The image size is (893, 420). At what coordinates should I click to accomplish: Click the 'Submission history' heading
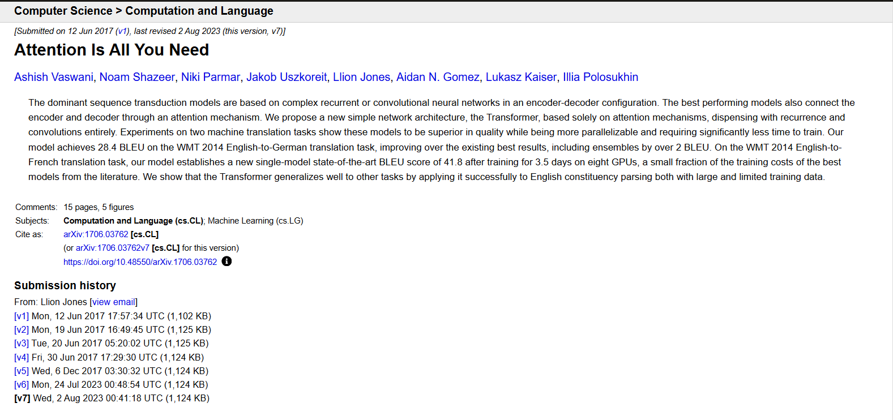(x=65, y=285)
